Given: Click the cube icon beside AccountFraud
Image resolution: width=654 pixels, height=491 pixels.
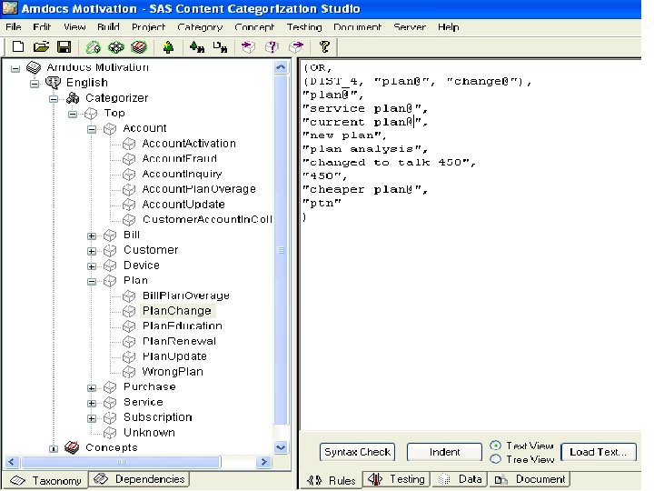Looking at the screenshot, I should click(x=129, y=158).
